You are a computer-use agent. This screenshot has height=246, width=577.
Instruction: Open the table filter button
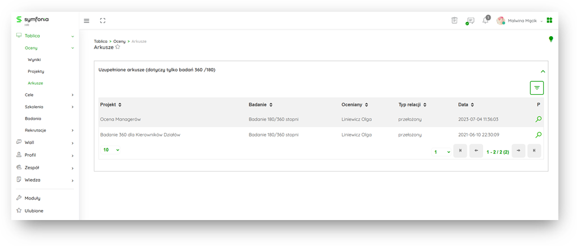(x=536, y=88)
